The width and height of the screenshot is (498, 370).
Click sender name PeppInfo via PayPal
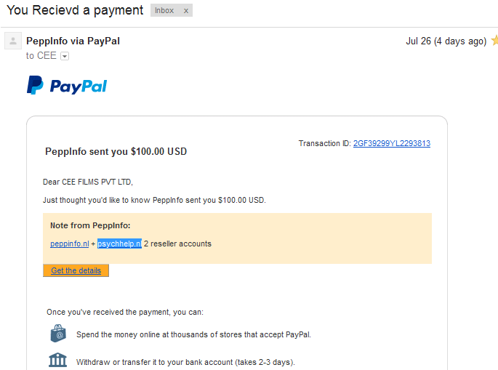(73, 41)
